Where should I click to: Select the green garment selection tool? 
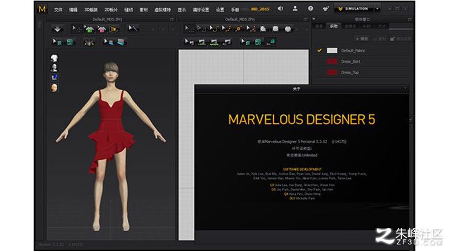(x=89, y=29)
